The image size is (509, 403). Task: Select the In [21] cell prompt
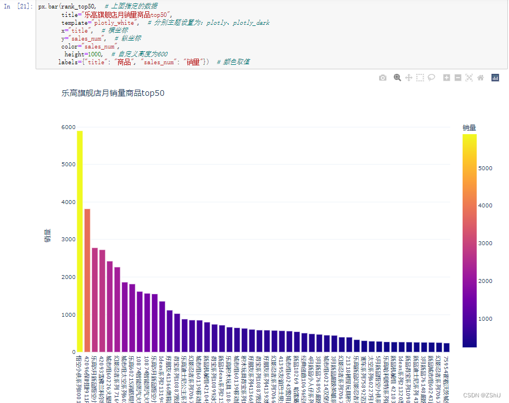point(18,6)
